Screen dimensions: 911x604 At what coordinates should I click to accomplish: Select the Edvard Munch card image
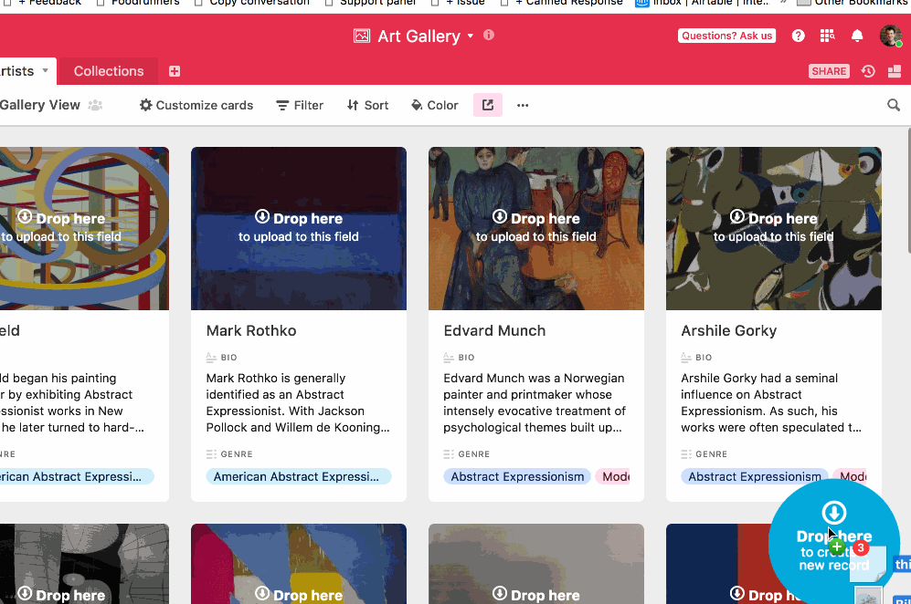click(536, 229)
